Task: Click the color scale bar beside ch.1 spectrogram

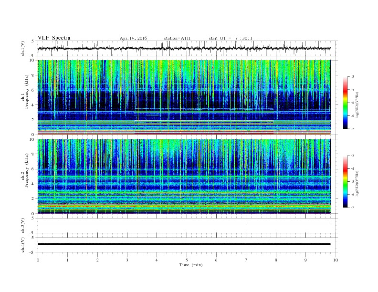Action: [x=345, y=103]
